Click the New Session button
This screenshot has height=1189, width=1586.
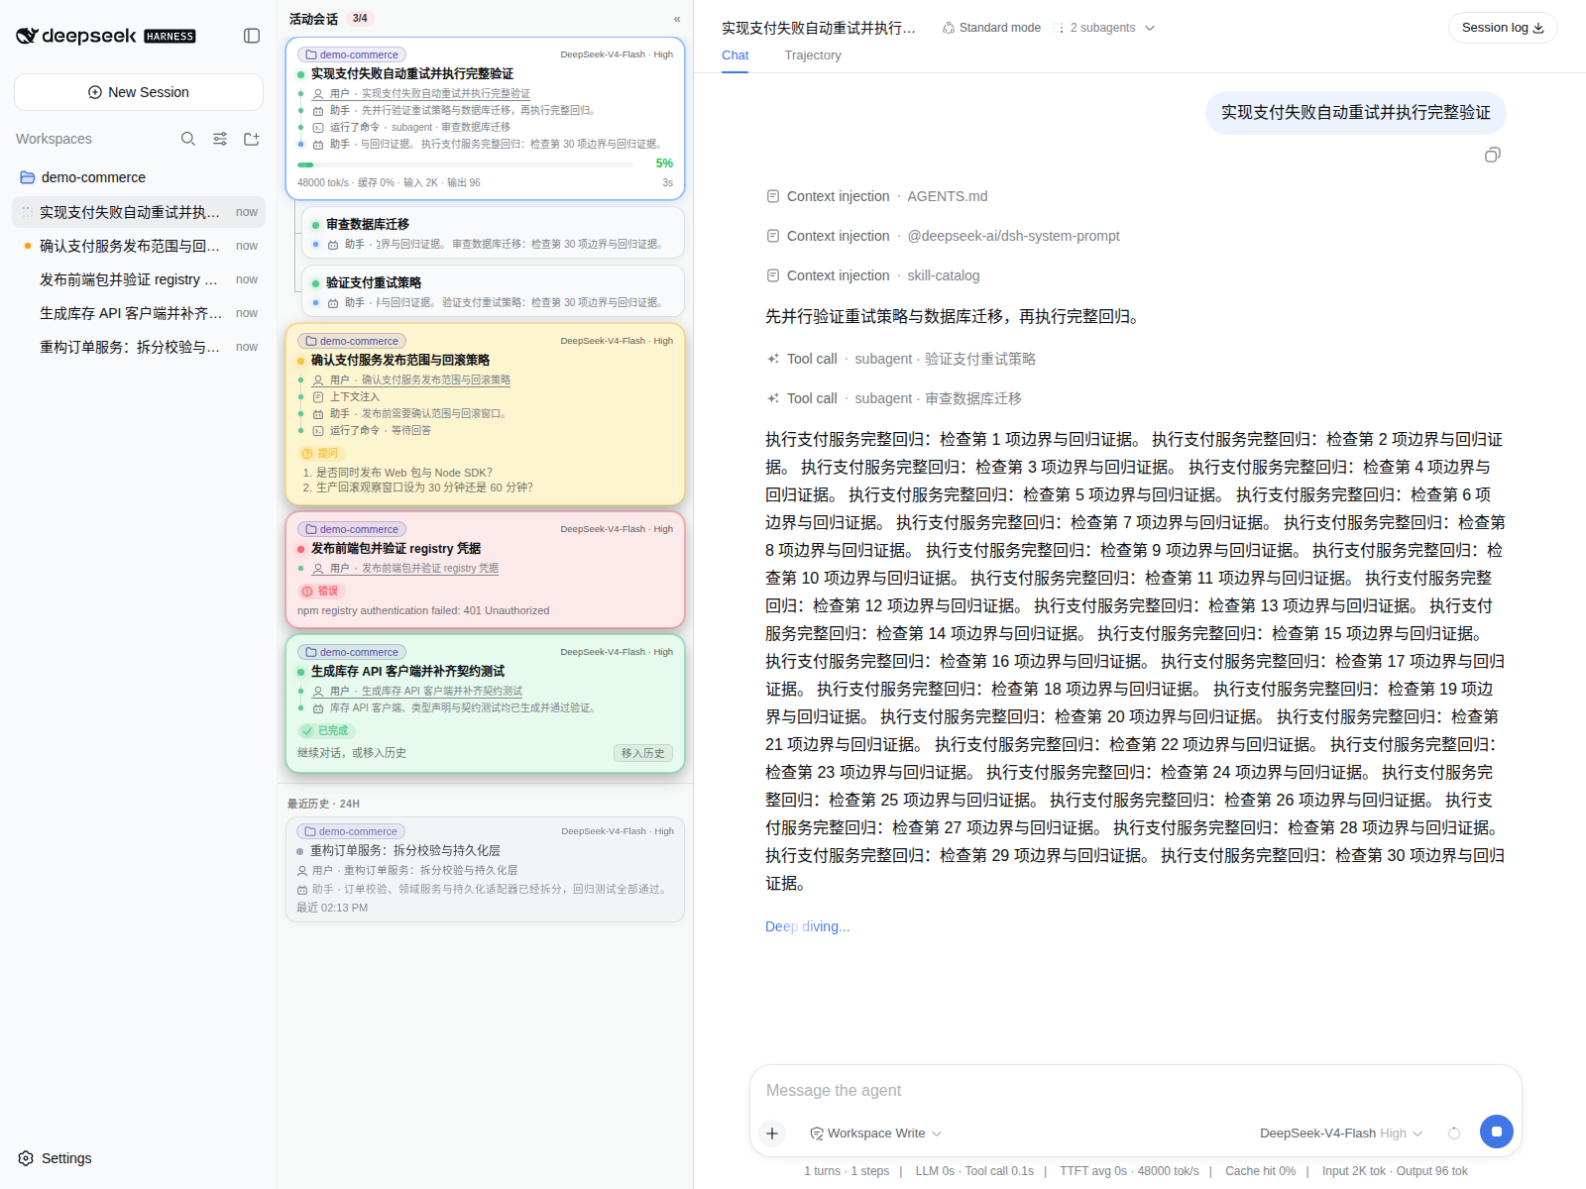tap(139, 92)
